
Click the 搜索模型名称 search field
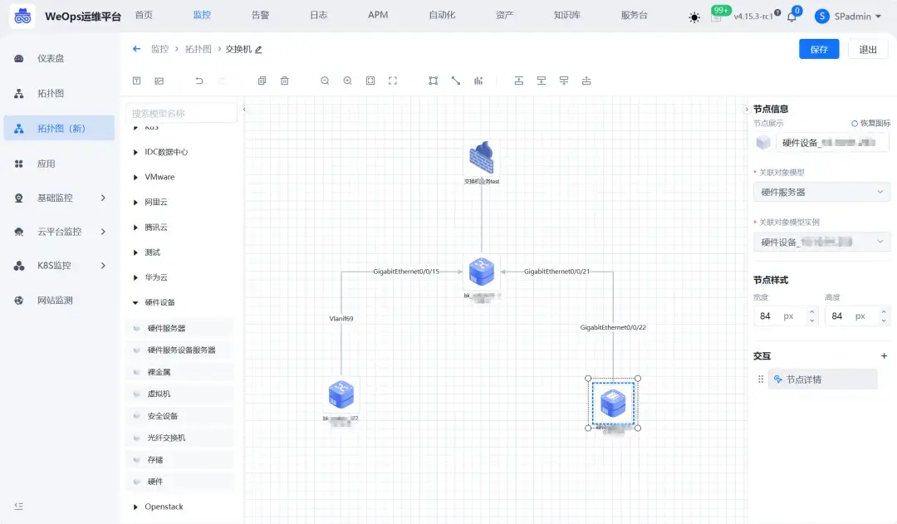click(181, 113)
